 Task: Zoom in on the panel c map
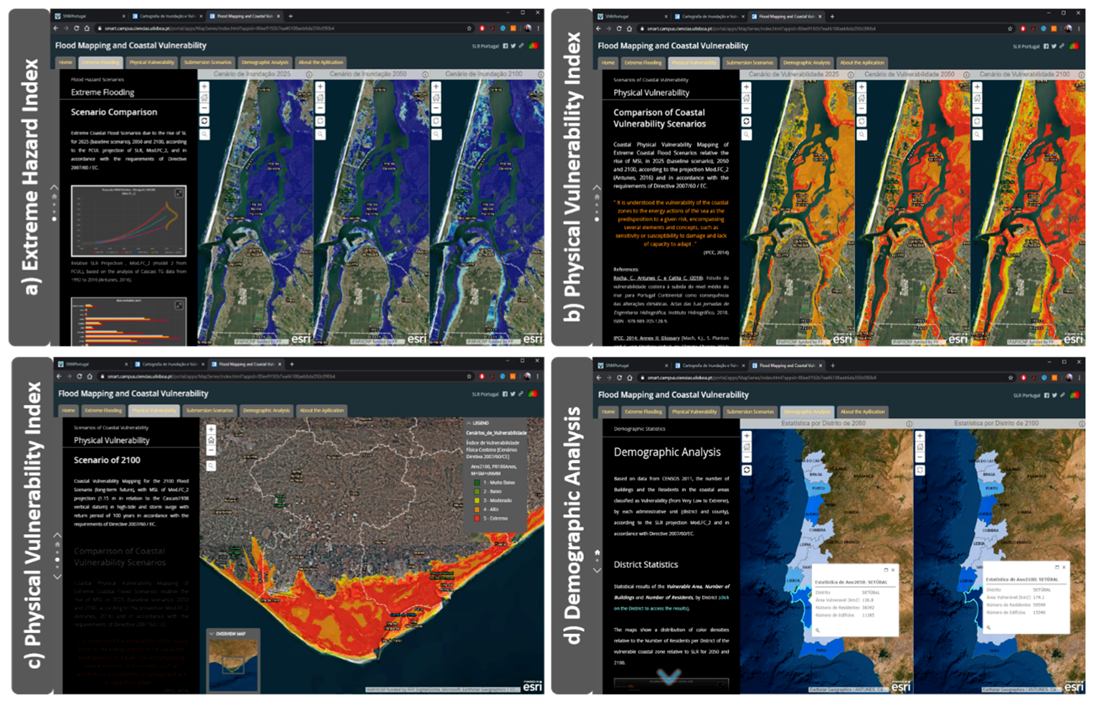click(x=211, y=429)
